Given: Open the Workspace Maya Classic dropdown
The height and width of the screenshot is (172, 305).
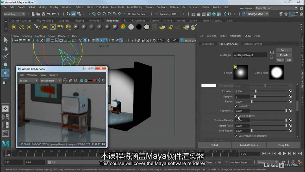Looking at the screenshot, I should [x=276, y=8].
